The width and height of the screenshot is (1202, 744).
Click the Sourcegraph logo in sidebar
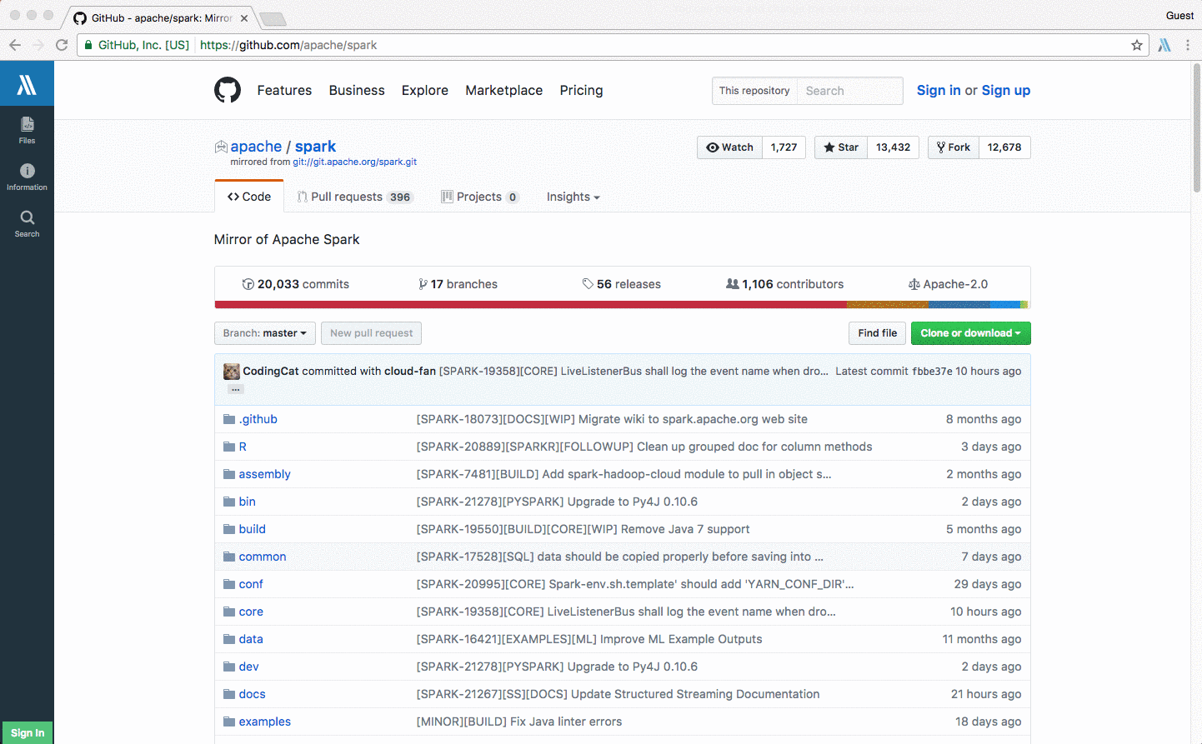click(x=27, y=84)
